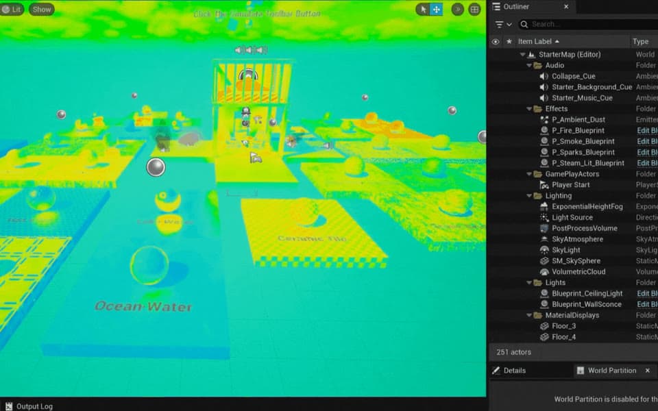This screenshot has width=658, height=411.
Task: Select the Starter_Background_Cue sound icon
Action: [x=544, y=87]
